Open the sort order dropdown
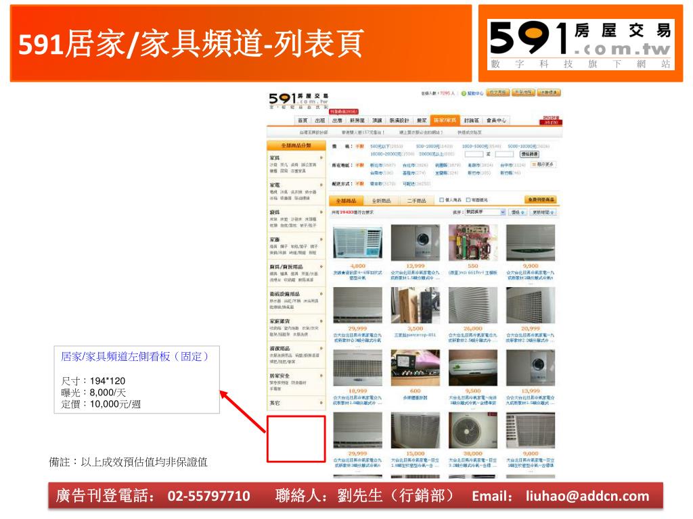Viewport: 693px width, 519px height. click(485, 212)
